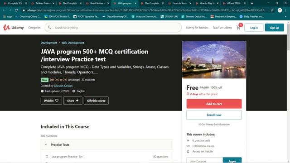Open AFCAT Question Paper bookmark
Viewport: 290px width, 163px height.
pyautogui.click(x=86, y=17)
